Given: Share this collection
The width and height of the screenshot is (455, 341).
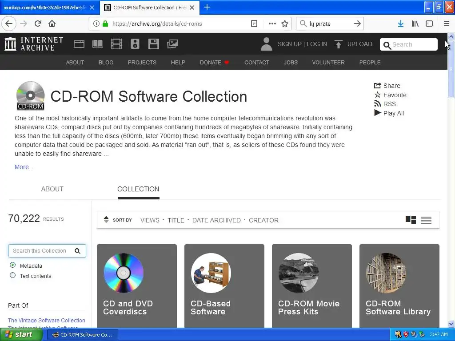Looking at the screenshot, I should point(387,86).
